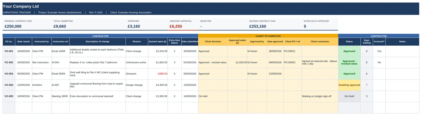Select the 'Yes' invoiced cell for VO-001

[x=379, y=51]
